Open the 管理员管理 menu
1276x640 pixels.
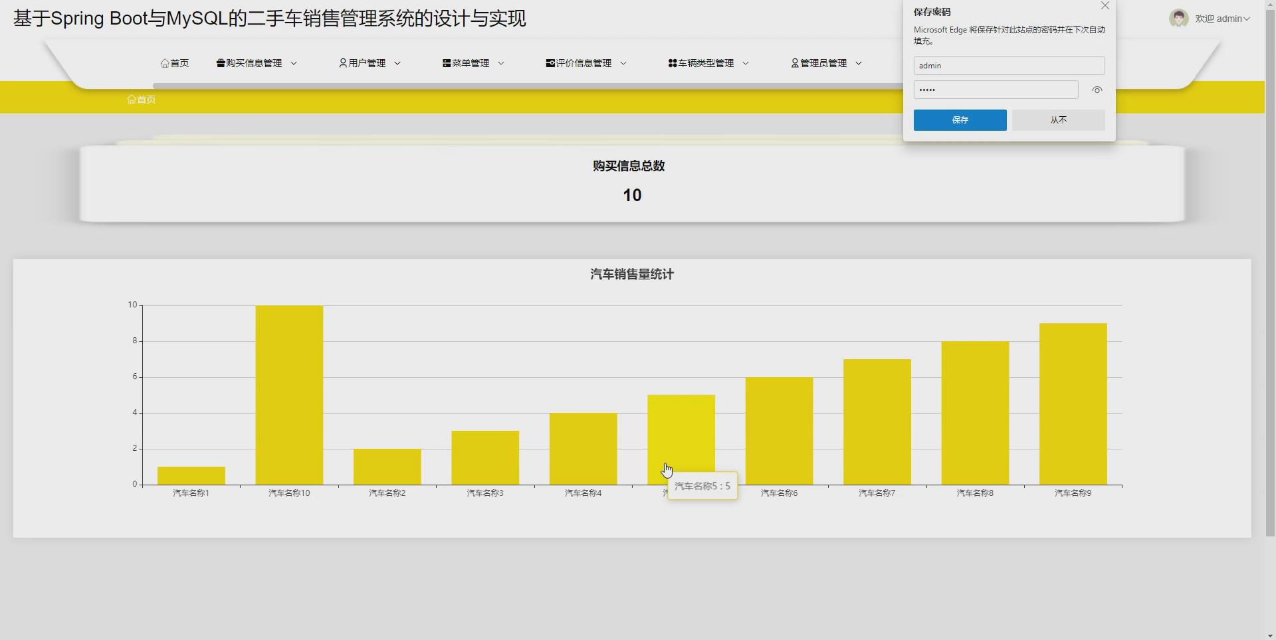(x=827, y=63)
